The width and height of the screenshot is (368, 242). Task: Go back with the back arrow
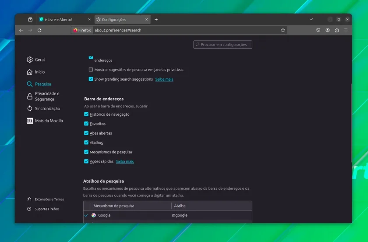21,30
